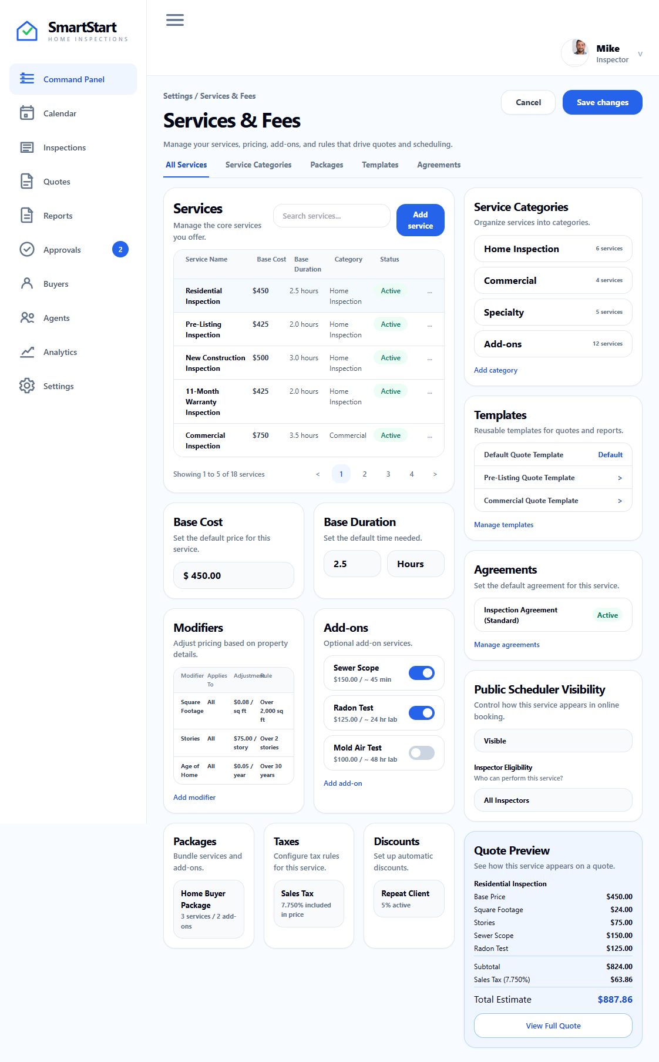The width and height of the screenshot is (659, 1062).
Task: Click the Analytics chart icon
Action: click(27, 351)
